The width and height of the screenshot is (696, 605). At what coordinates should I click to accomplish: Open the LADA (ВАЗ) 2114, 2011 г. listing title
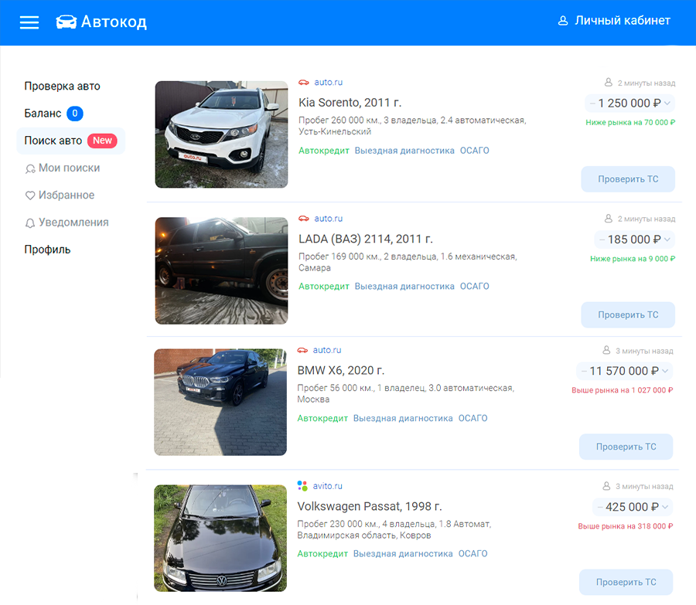366,239
